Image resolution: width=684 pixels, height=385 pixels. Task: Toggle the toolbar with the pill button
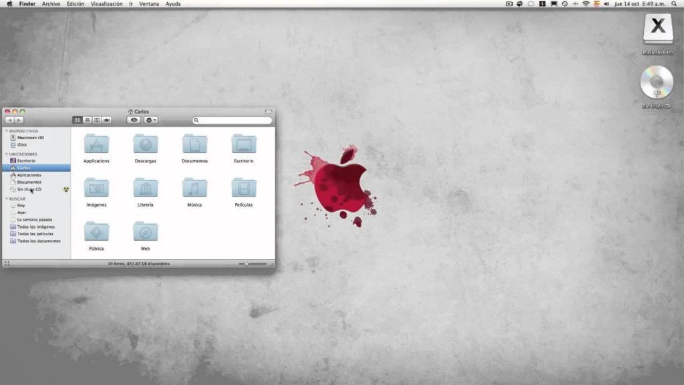(x=269, y=112)
